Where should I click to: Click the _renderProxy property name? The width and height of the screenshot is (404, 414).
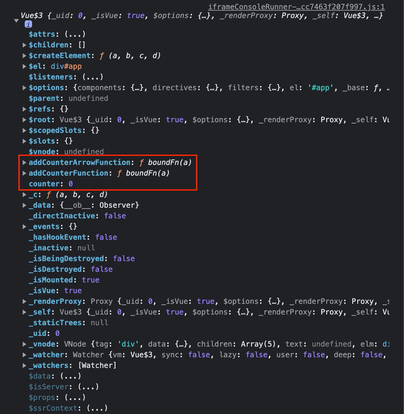tap(55, 301)
